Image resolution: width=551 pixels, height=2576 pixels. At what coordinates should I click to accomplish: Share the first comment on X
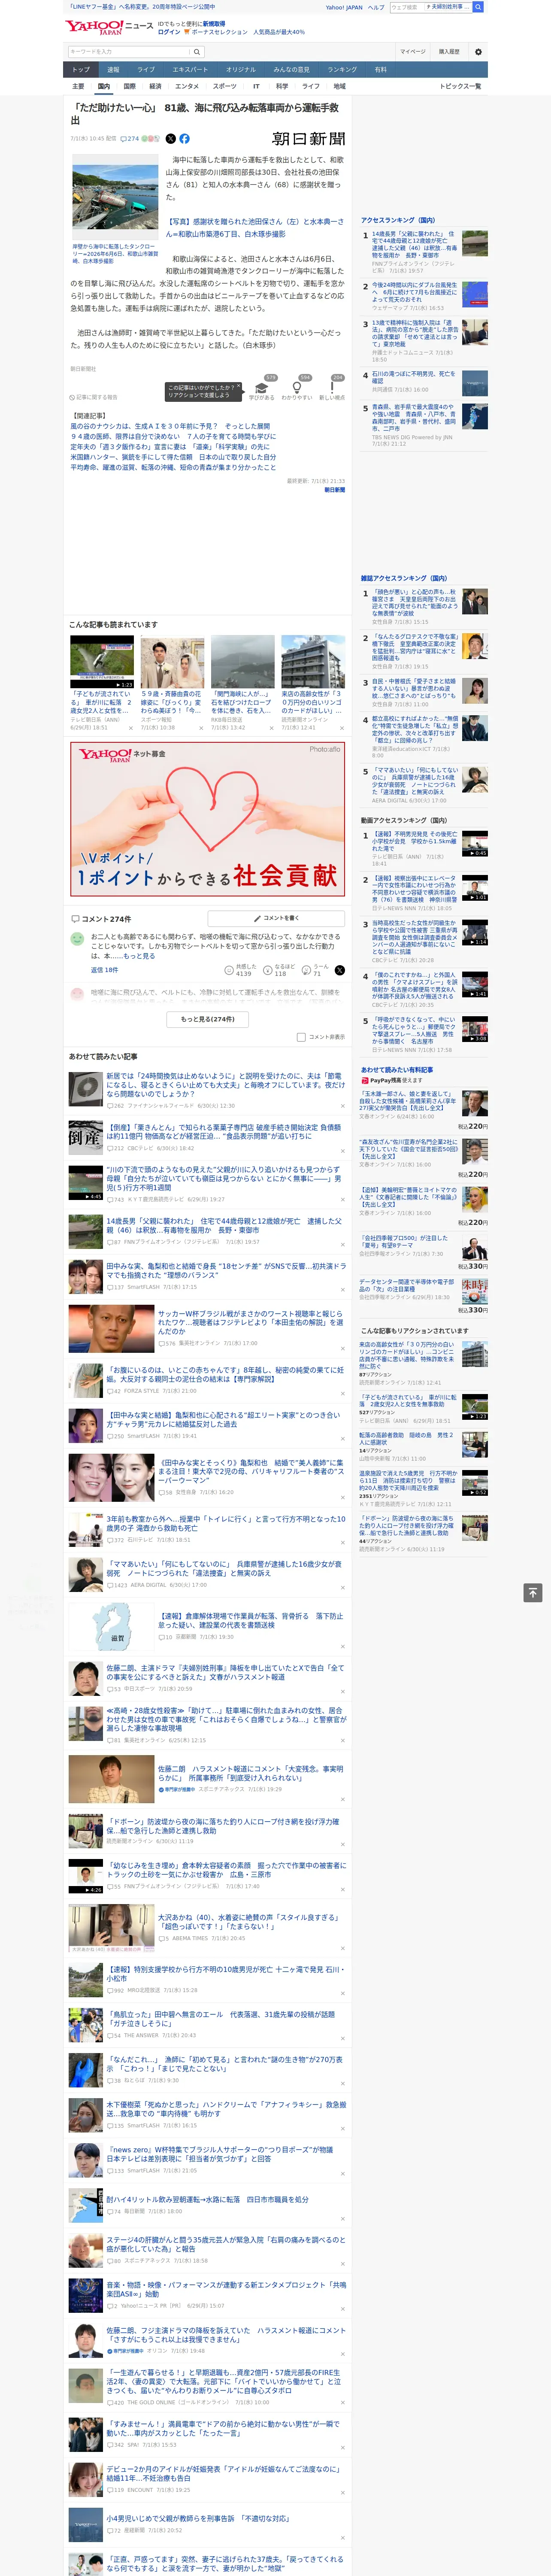pos(339,970)
